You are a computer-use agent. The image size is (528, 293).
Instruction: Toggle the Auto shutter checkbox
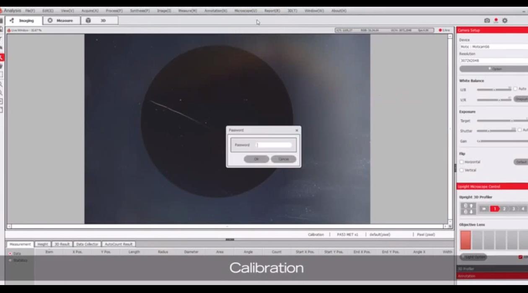(520, 130)
